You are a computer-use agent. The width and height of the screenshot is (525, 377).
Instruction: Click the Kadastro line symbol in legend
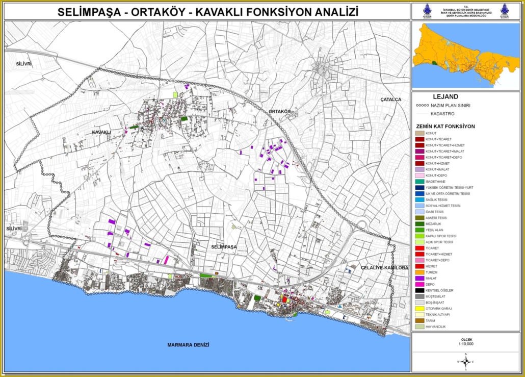click(421, 114)
